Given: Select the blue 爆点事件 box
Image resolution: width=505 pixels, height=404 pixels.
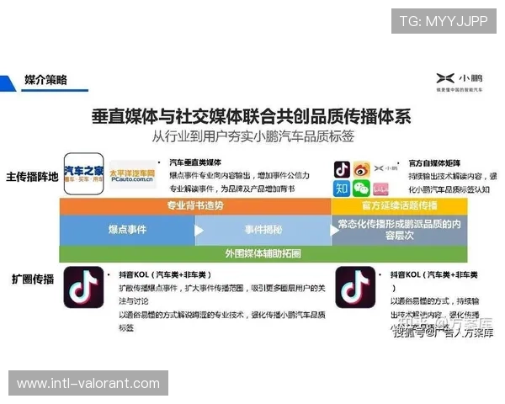Looking at the screenshot, I should 127,230.
